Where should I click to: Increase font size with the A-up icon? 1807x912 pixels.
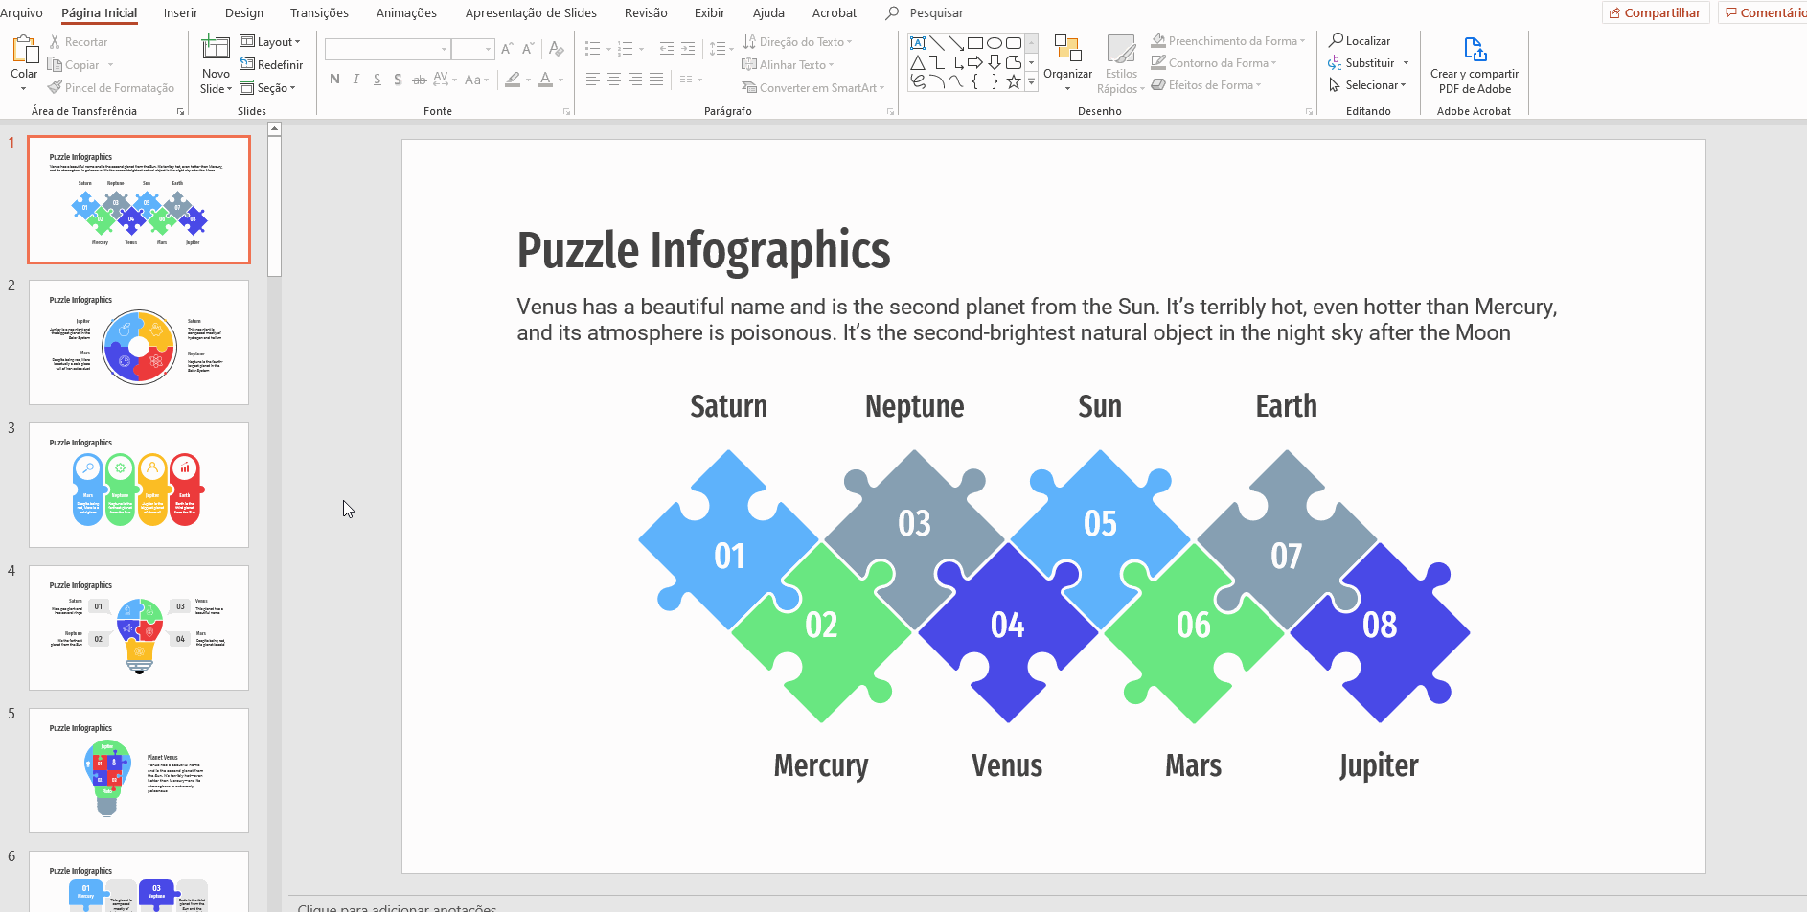coord(507,49)
